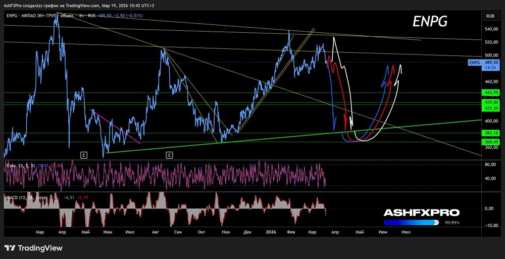This screenshot has width=505, height=259.
Task: Click the 520,00 price axis label
Action: pyautogui.click(x=491, y=42)
